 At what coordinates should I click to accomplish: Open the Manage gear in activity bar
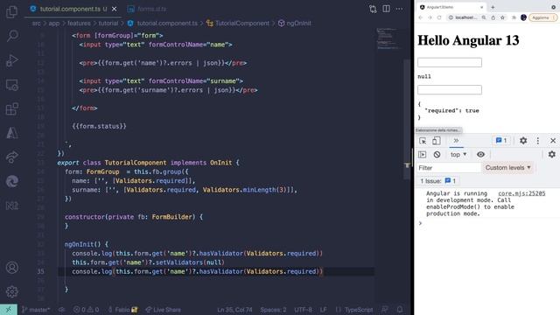11,291
